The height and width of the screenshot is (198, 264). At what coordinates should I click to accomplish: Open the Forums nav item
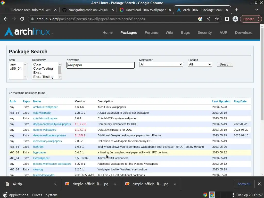[x=151, y=32]
